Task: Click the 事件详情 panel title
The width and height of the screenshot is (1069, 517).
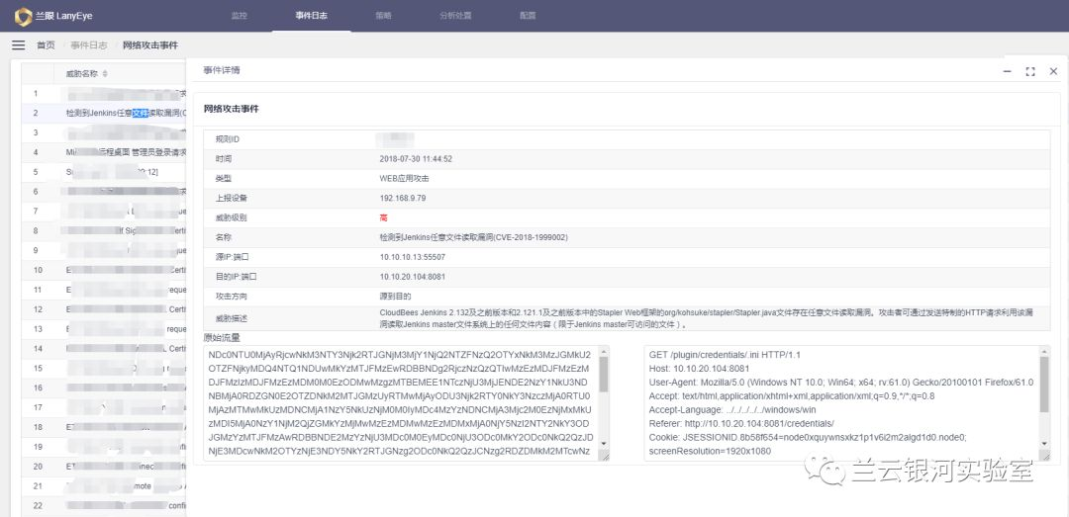Action: [222, 71]
